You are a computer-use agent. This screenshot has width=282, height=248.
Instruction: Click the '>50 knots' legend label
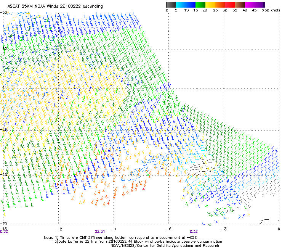click(x=271, y=10)
